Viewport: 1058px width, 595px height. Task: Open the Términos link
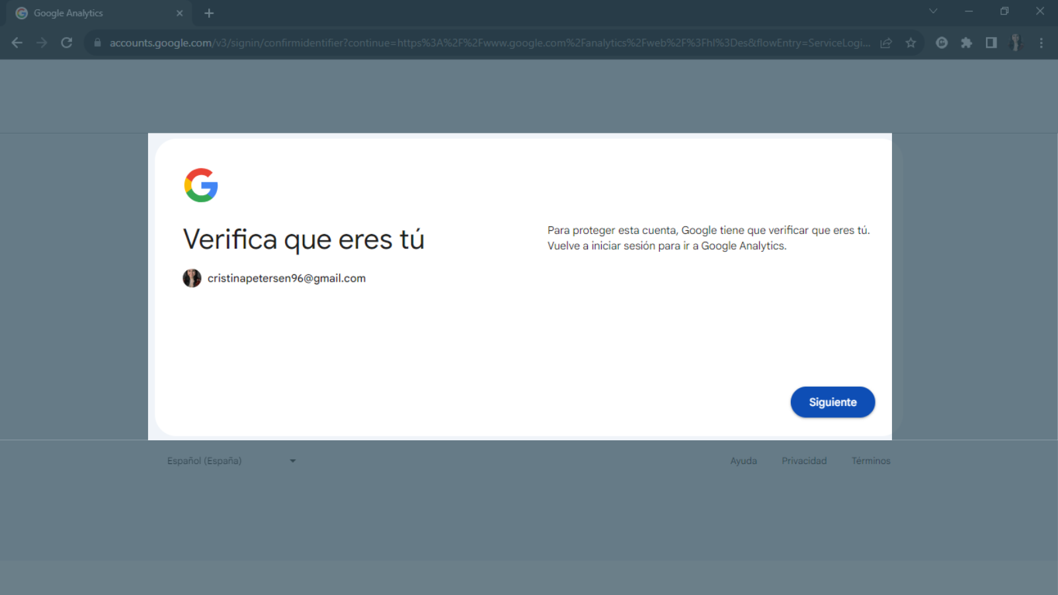point(871,461)
